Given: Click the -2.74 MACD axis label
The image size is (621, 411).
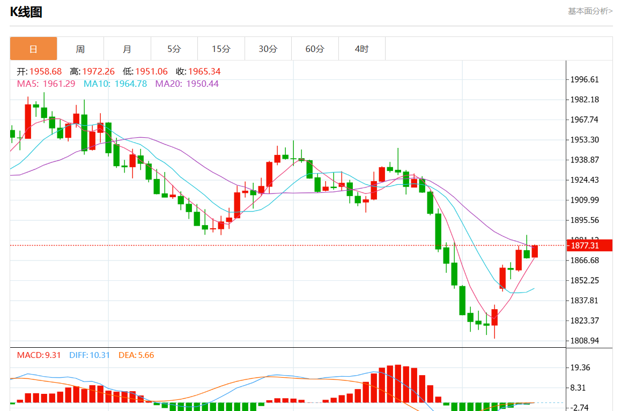Looking at the screenshot, I should [x=579, y=407].
